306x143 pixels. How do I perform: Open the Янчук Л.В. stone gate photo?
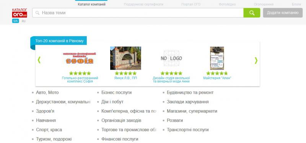(125, 58)
